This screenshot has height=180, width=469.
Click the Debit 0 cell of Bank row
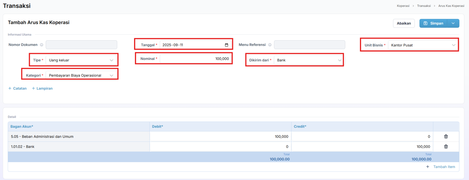[x=220, y=147]
